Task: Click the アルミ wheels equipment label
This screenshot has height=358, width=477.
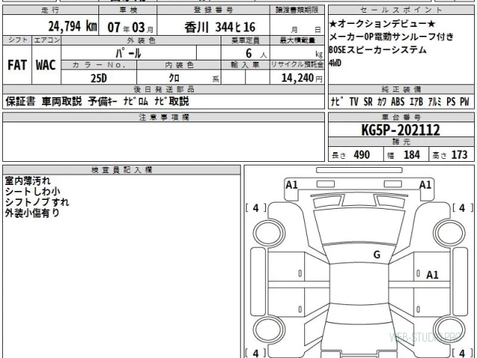Action: tap(435, 101)
